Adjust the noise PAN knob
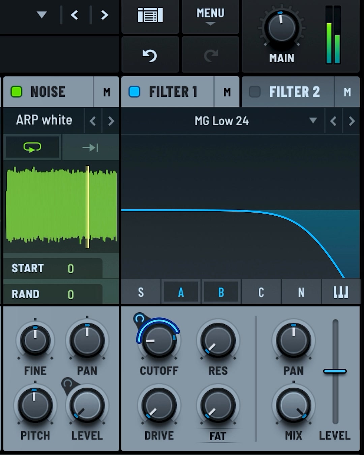 coord(87,340)
